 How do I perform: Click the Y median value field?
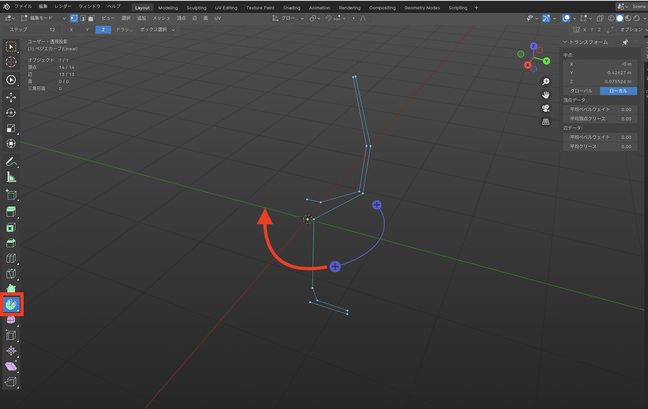coord(600,73)
